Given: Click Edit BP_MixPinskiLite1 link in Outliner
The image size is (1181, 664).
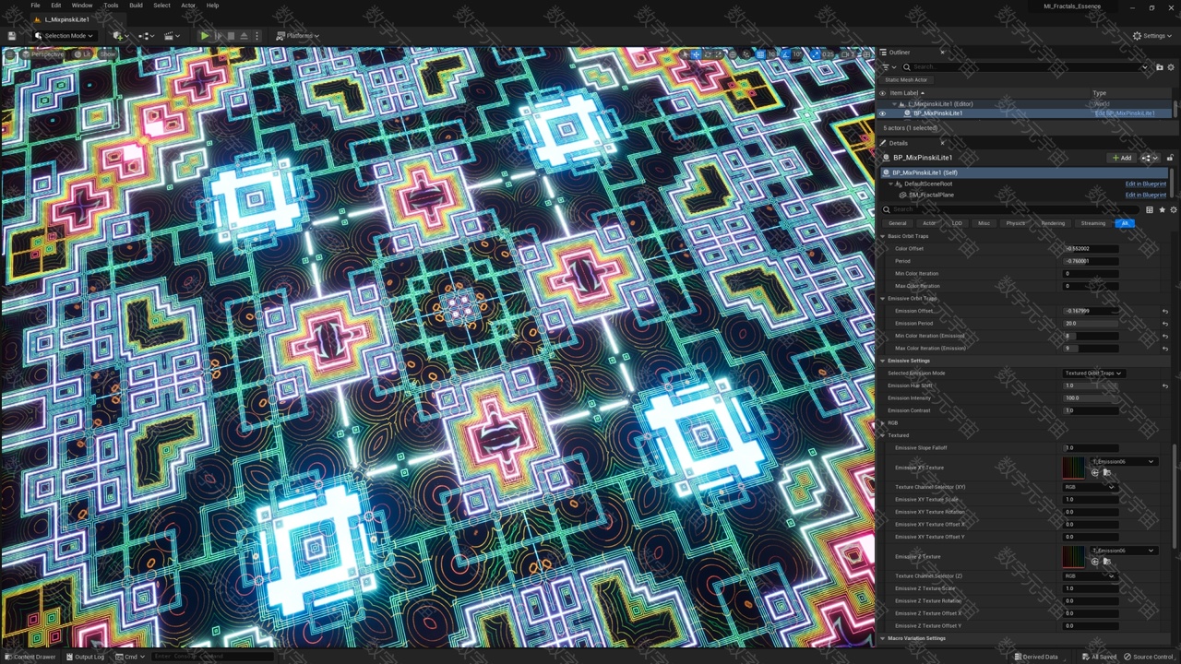Looking at the screenshot, I should point(1125,113).
